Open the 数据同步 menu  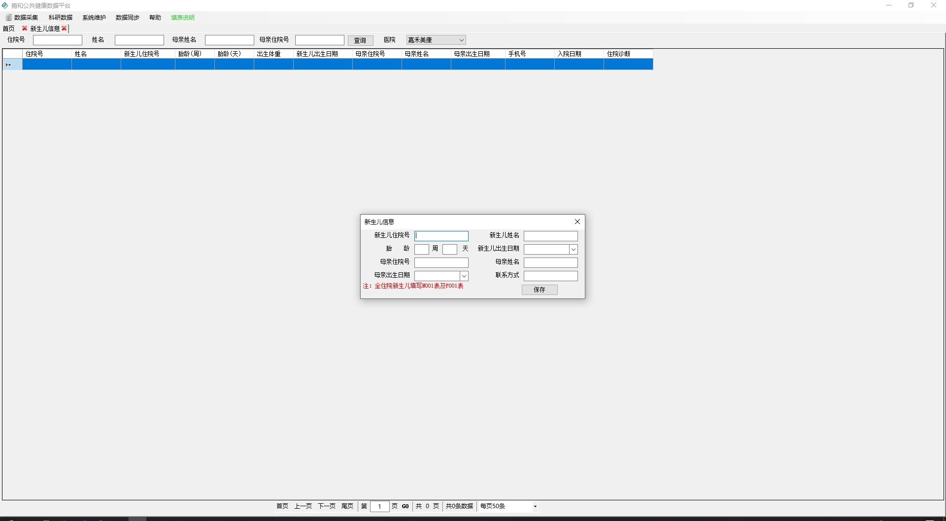click(127, 18)
